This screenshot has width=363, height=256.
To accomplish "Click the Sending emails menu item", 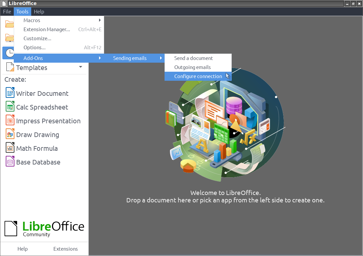I will coord(134,58).
